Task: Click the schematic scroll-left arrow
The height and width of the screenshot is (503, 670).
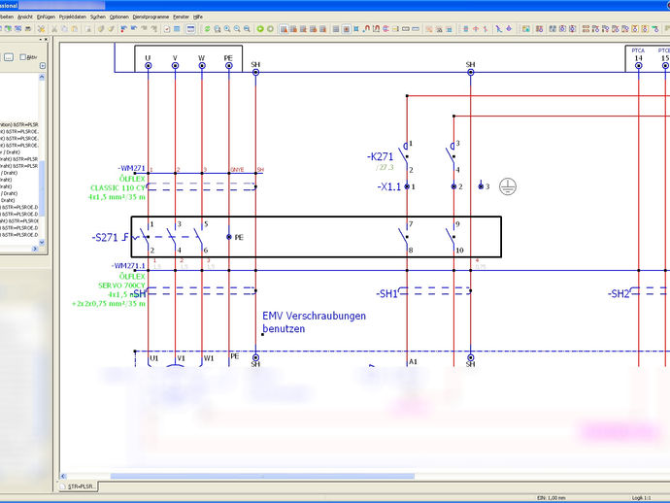Action: (x=63, y=476)
